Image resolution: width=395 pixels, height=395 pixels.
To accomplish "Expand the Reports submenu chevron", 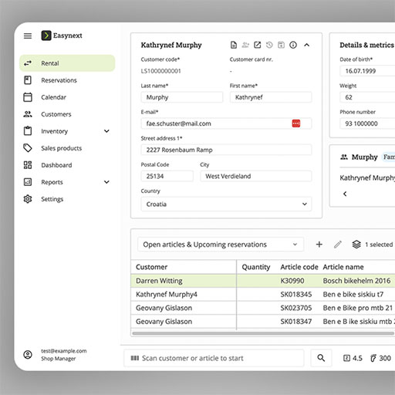I will (x=106, y=182).
